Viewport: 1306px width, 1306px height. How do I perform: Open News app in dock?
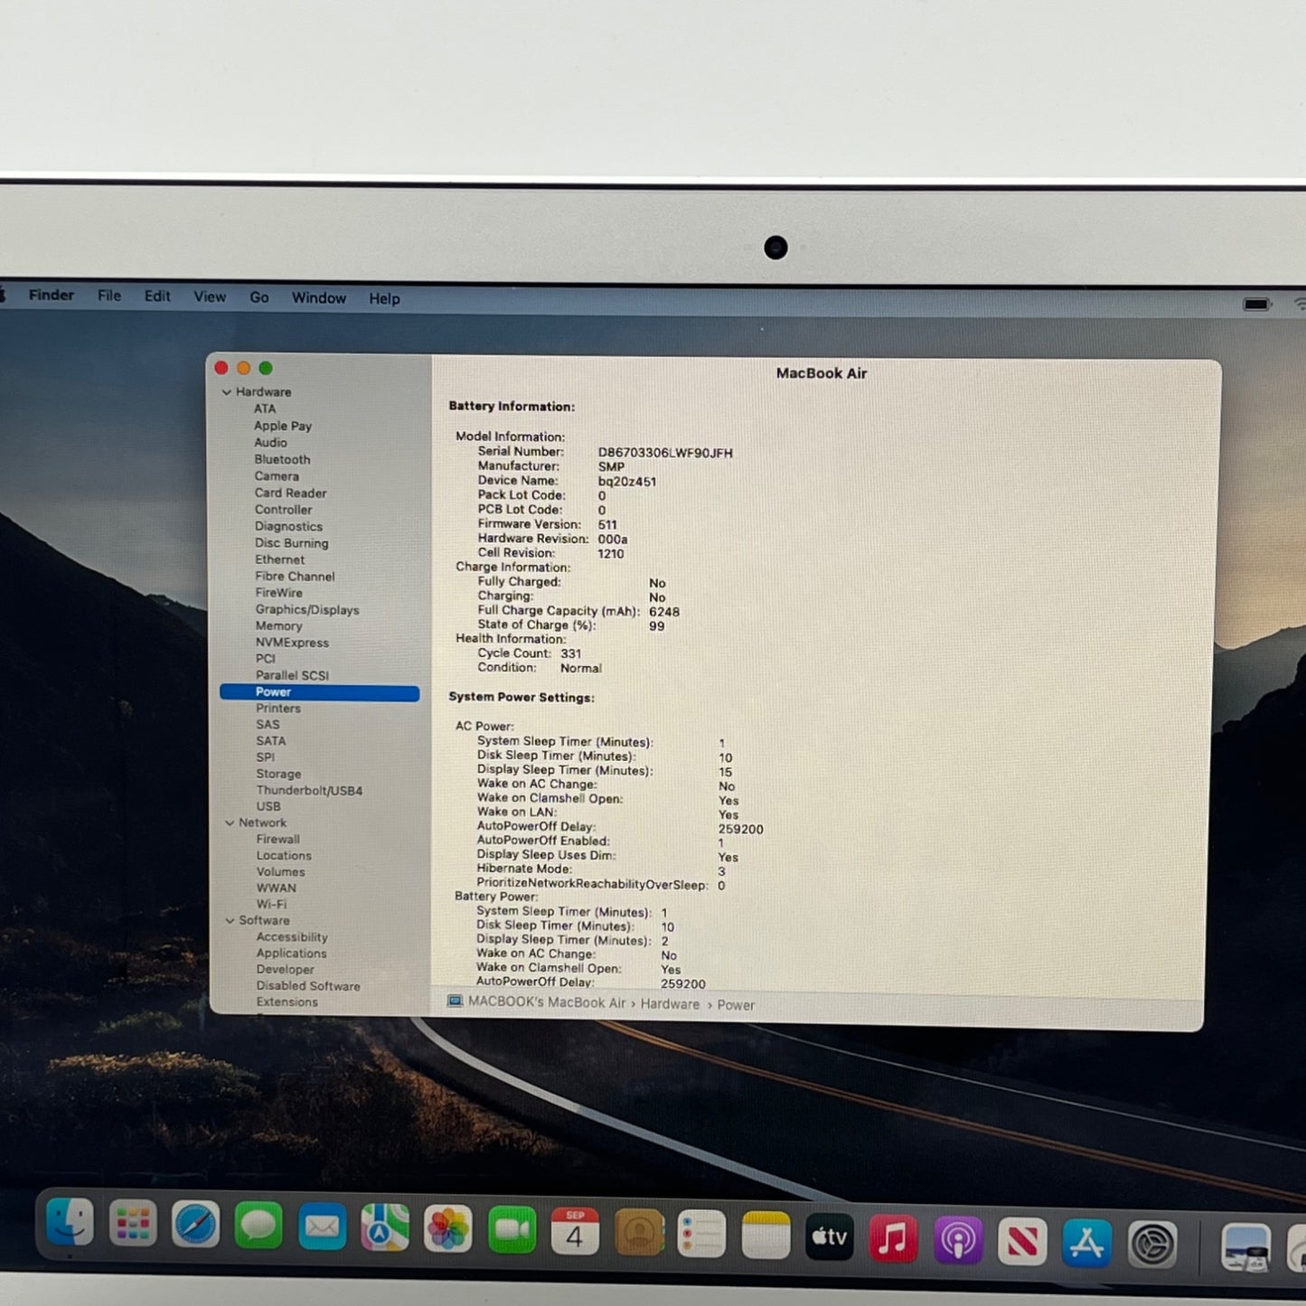tap(1022, 1241)
